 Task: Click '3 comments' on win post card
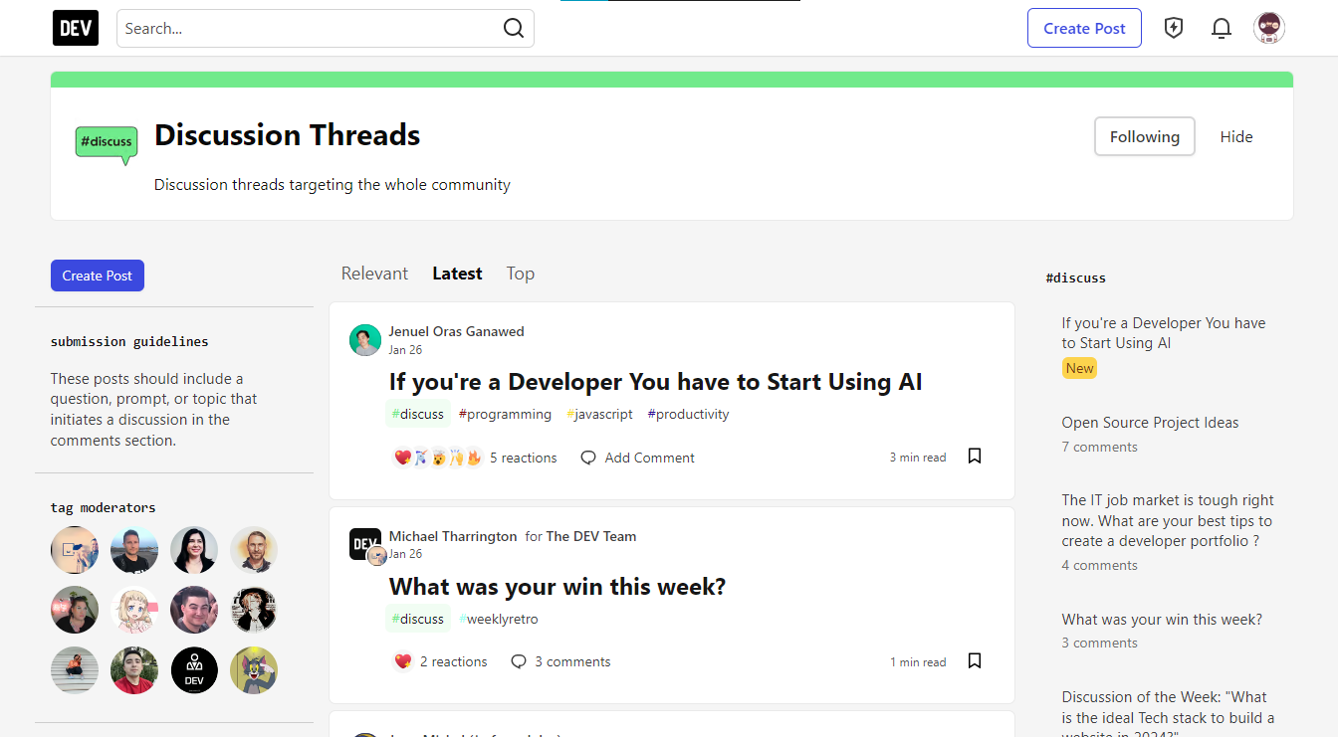(x=572, y=661)
